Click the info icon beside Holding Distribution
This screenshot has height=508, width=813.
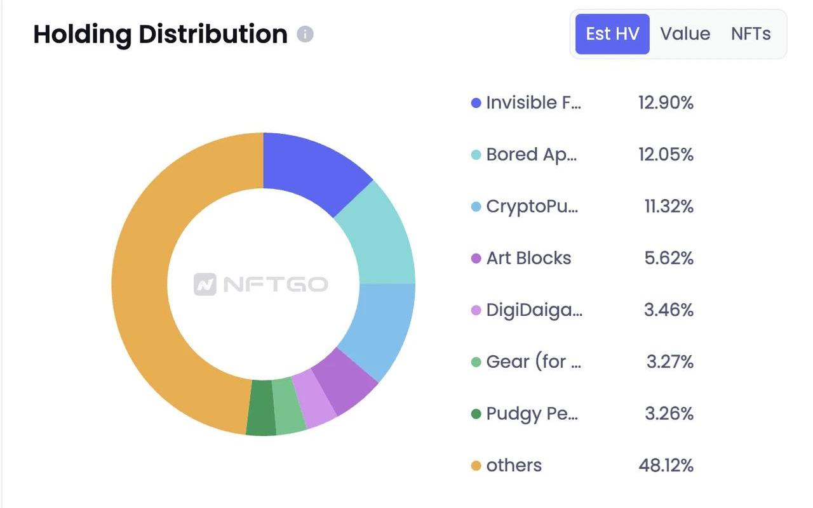click(x=306, y=34)
